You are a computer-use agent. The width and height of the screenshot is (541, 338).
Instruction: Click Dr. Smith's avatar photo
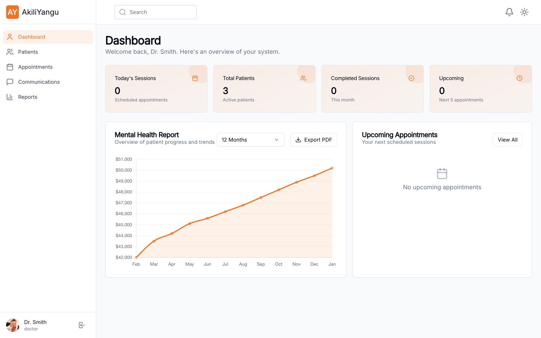(x=13, y=325)
